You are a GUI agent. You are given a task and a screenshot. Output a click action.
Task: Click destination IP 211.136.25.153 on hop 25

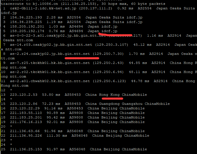coord(26,149)
